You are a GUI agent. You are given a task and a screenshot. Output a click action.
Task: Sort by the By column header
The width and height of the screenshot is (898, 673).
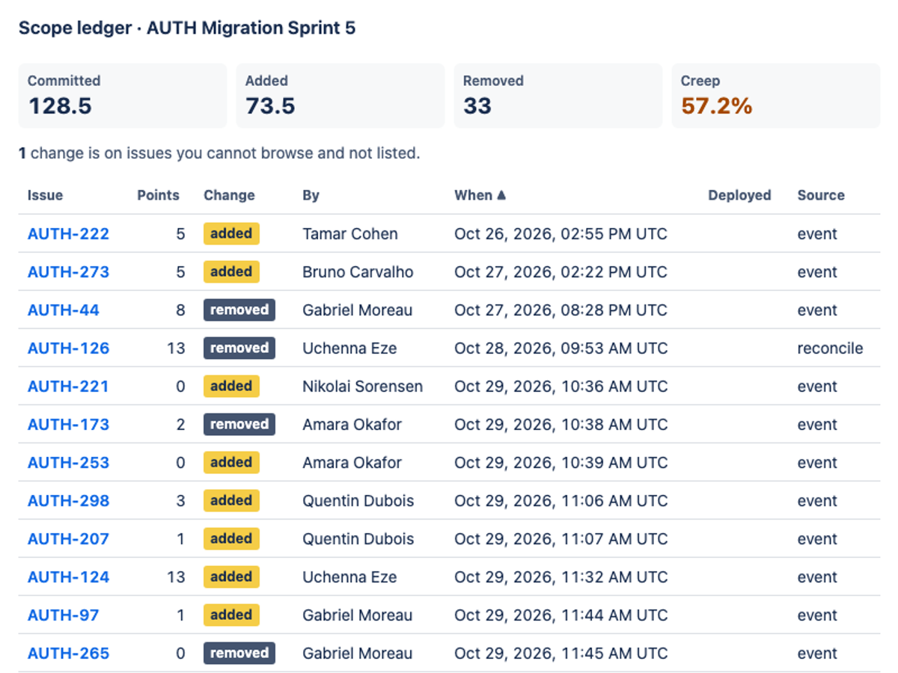tap(311, 195)
